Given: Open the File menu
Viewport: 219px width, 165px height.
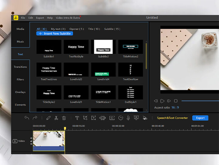Looking at the screenshot, I should (x=23, y=18).
